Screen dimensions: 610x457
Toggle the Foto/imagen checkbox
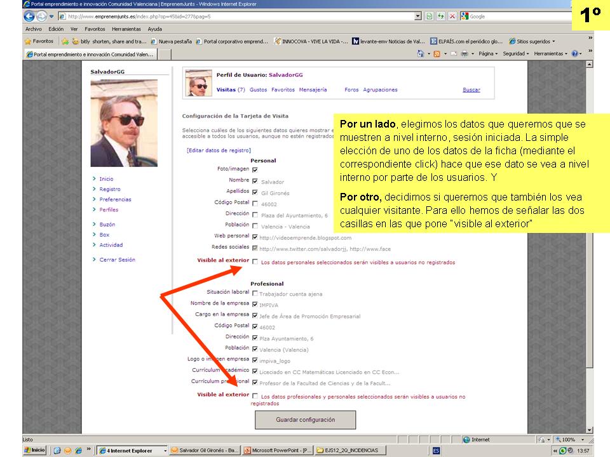point(255,170)
